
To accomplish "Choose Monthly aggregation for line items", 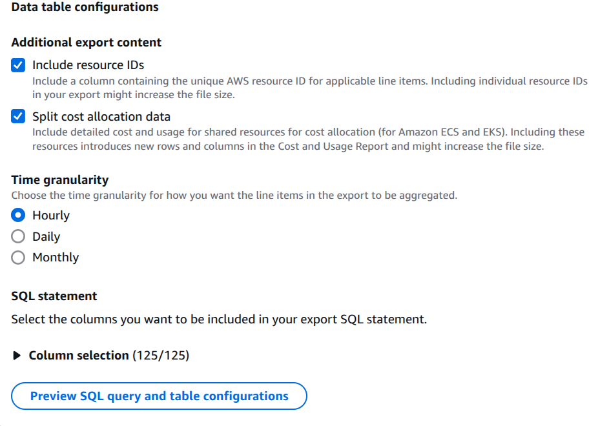I will 18,257.
